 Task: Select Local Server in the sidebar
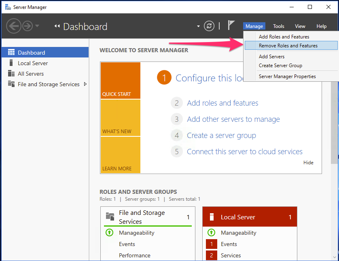45,63
